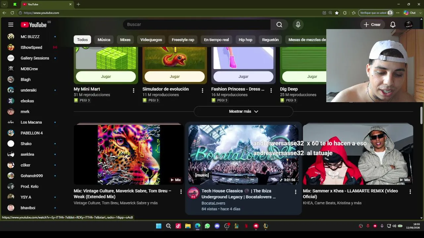Screen dimensions: 424x238
Task: Open YouTube notifications bell
Action: (x=393, y=24)
